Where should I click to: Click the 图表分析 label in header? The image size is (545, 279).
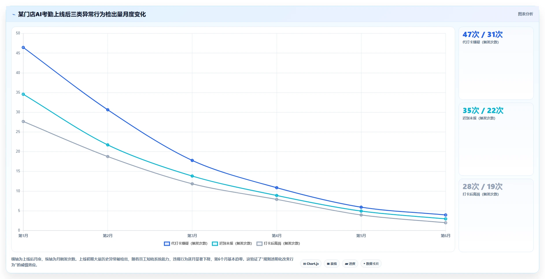point(525,14)
